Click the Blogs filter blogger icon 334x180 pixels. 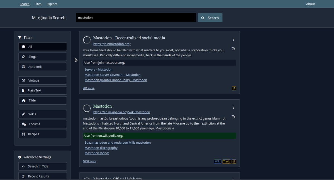tap(23, 57)
